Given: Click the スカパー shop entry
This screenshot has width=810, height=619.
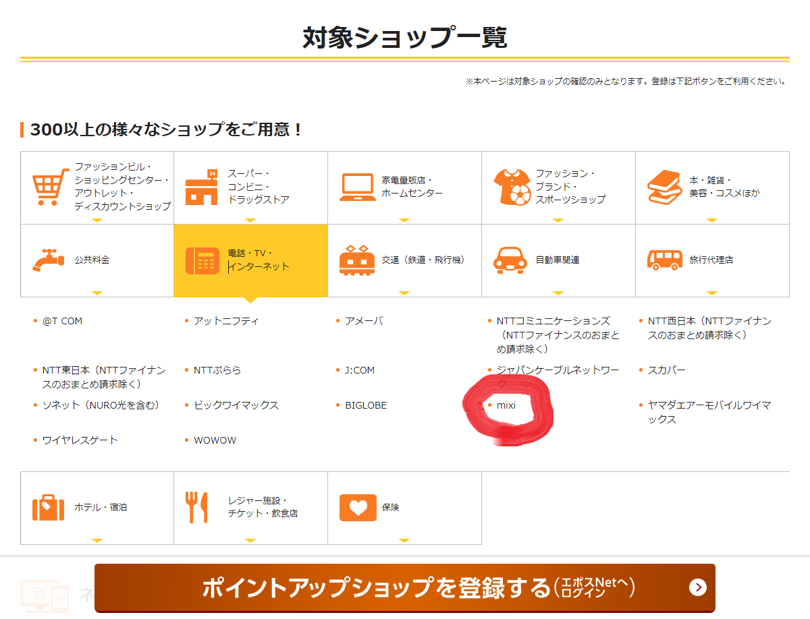Looking at the screenshot, I should click(667, 370).
